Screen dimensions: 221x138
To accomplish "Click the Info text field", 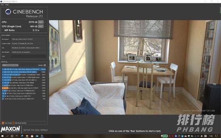I will coord(28,56).
